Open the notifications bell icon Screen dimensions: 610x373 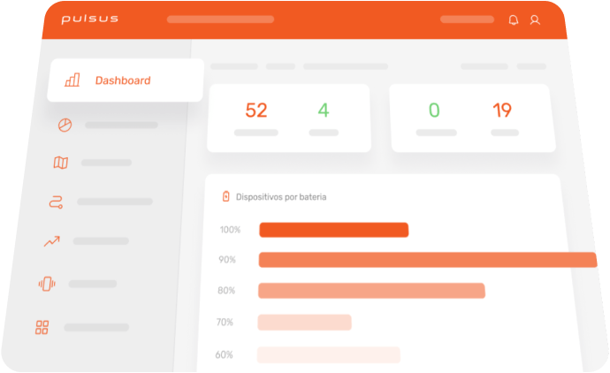(513, 19)
